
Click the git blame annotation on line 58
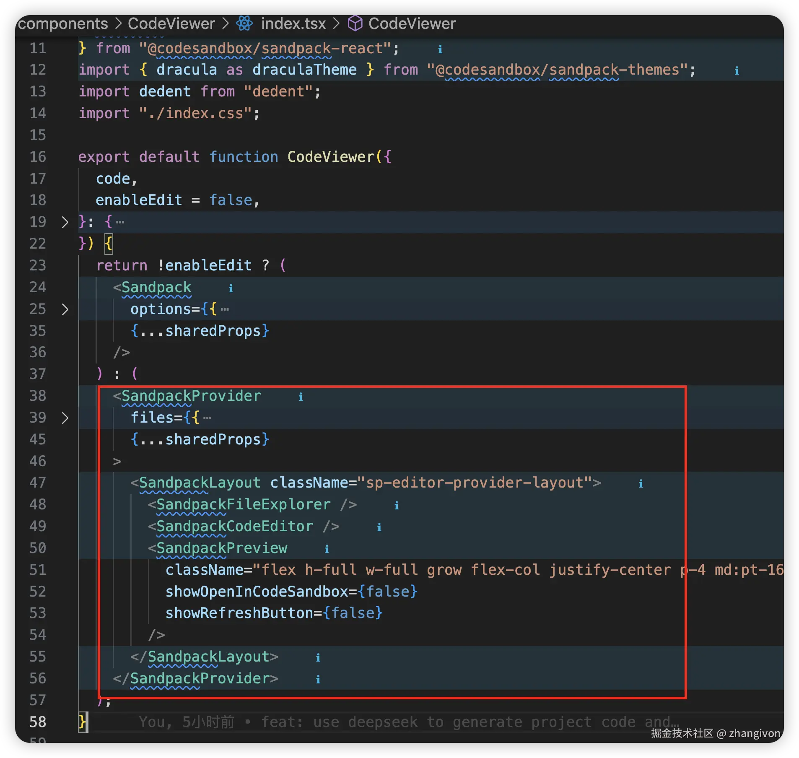click(x=409, y=722)
